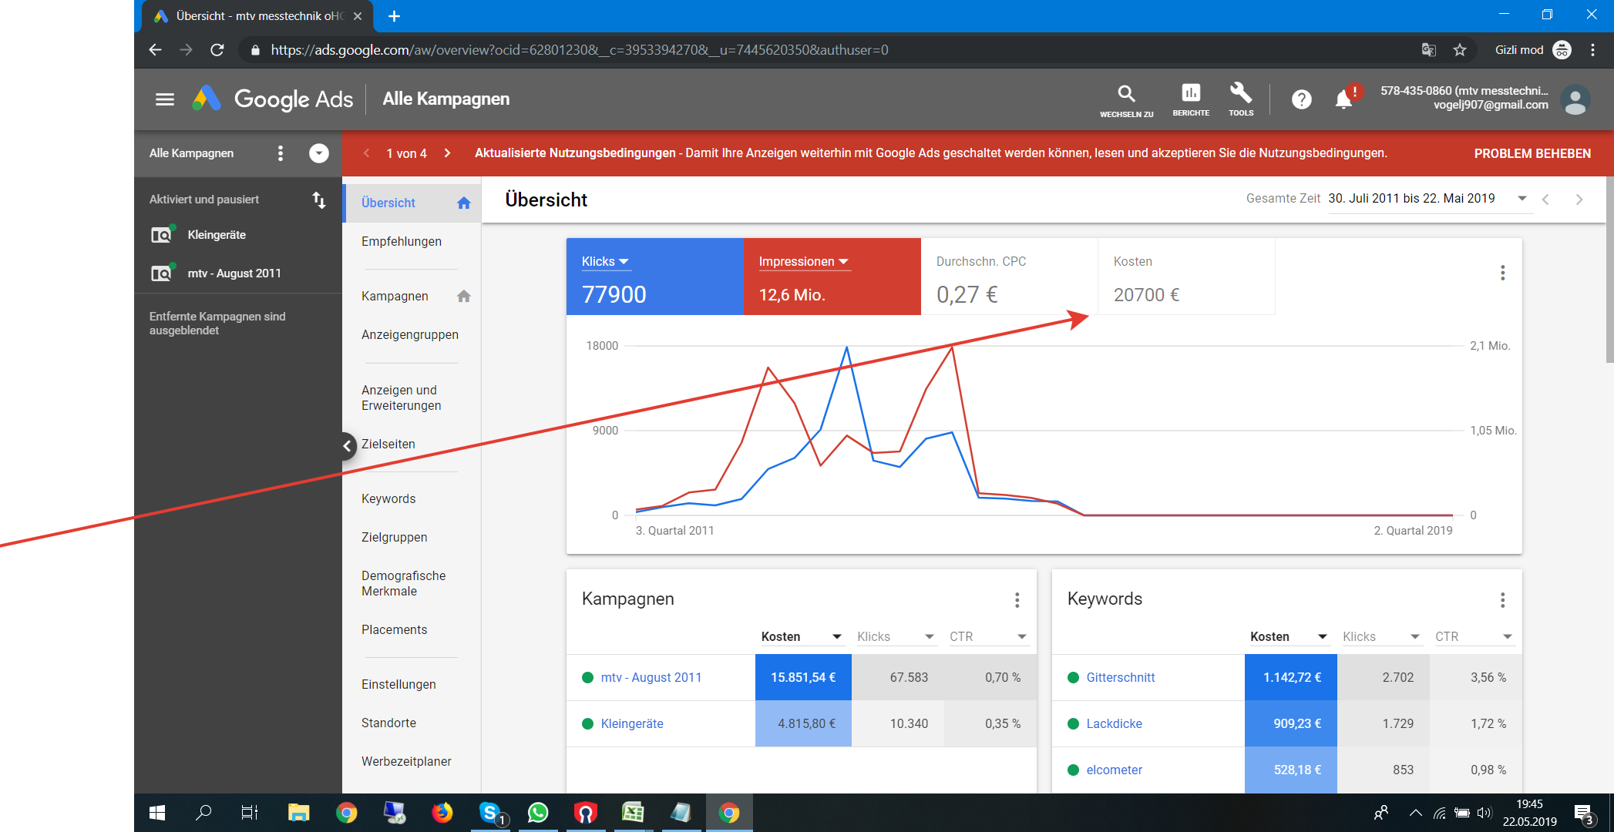Viewport: 1614px width, 832px height.
Task: Expand the Alle Kampagnen circular dropdown arrow
Action: click(x=318, y=153)
